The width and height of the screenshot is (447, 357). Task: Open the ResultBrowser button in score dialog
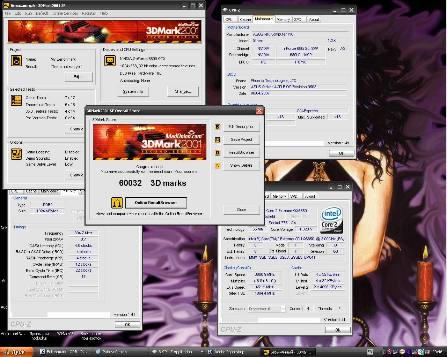241,153
